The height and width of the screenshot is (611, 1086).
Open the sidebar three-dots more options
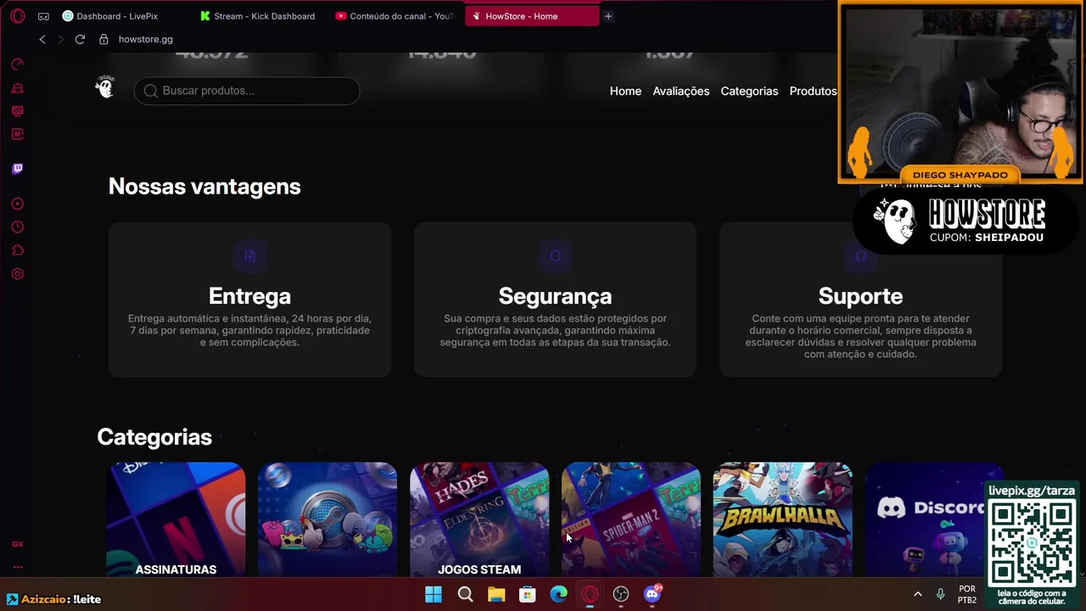coord(18,568)
